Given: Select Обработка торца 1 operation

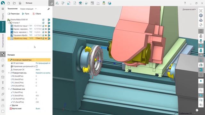Looking at the screenshot, I should click(x=21, y=26).
